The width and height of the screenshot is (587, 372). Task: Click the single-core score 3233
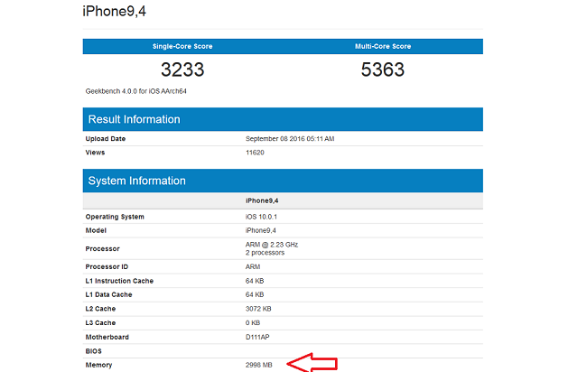[182, 70]
